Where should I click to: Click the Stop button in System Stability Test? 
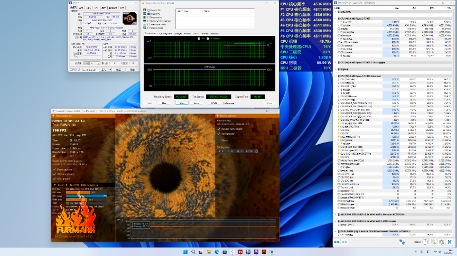click(x=164, y=103)
